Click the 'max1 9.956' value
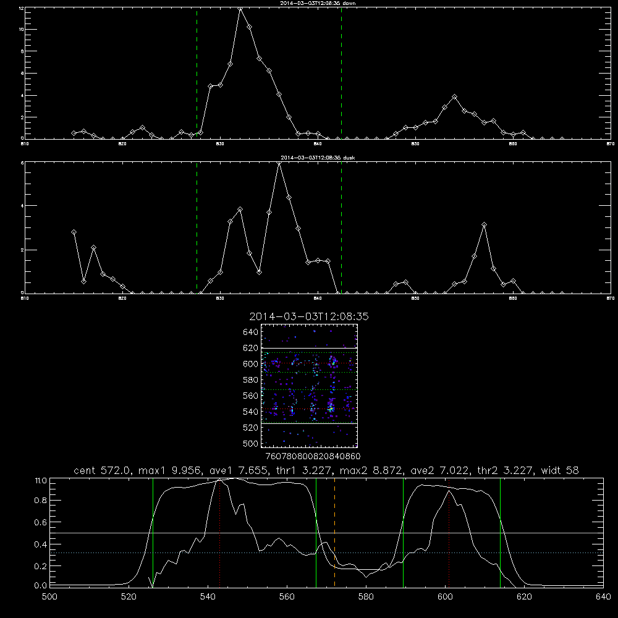This screenshot has width=618, height=618. (x=169, y=470)
